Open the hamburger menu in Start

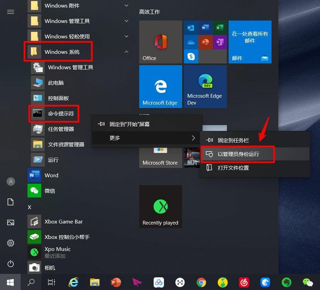click(11, 12)
